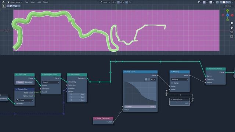
Task: Choose the Subtract selection mode icon
Action: (x=14, y=6)
